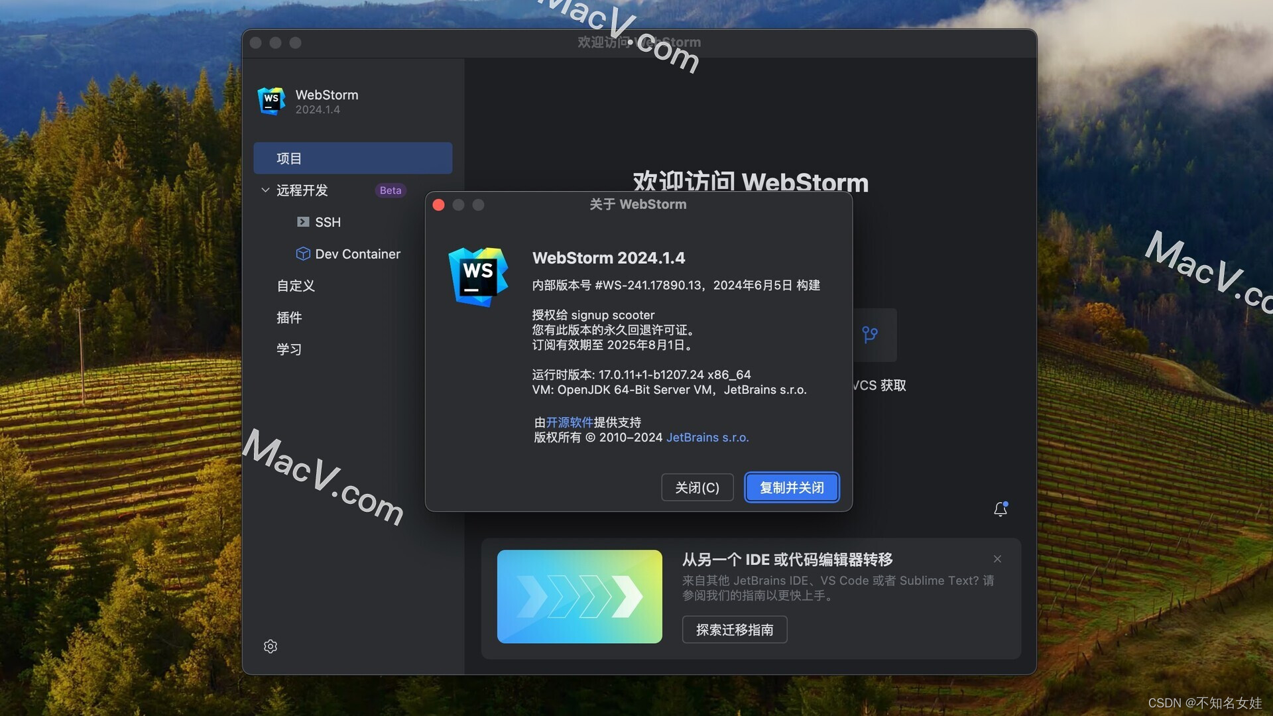Open the 学习 section

click(289, 349)
